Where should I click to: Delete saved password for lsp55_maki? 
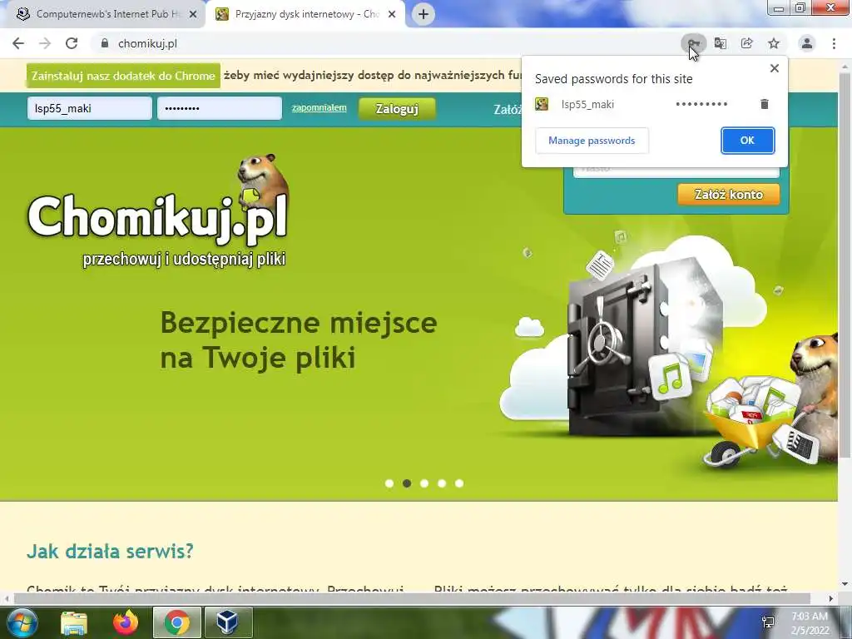coord(765,104)
